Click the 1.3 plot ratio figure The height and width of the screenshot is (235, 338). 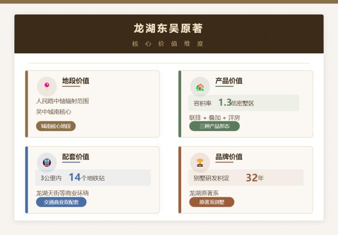pyautogui.click(x=224, y=102)
